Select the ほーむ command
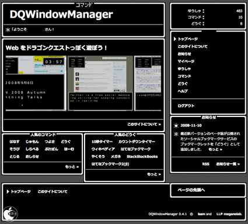The image size is (248, 224). [x=69, y=149]
